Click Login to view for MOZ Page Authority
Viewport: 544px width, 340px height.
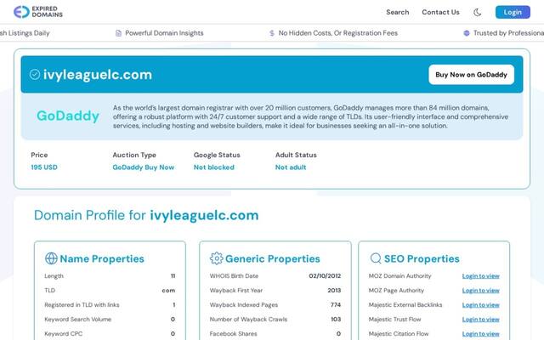click(x=480, y=291)
